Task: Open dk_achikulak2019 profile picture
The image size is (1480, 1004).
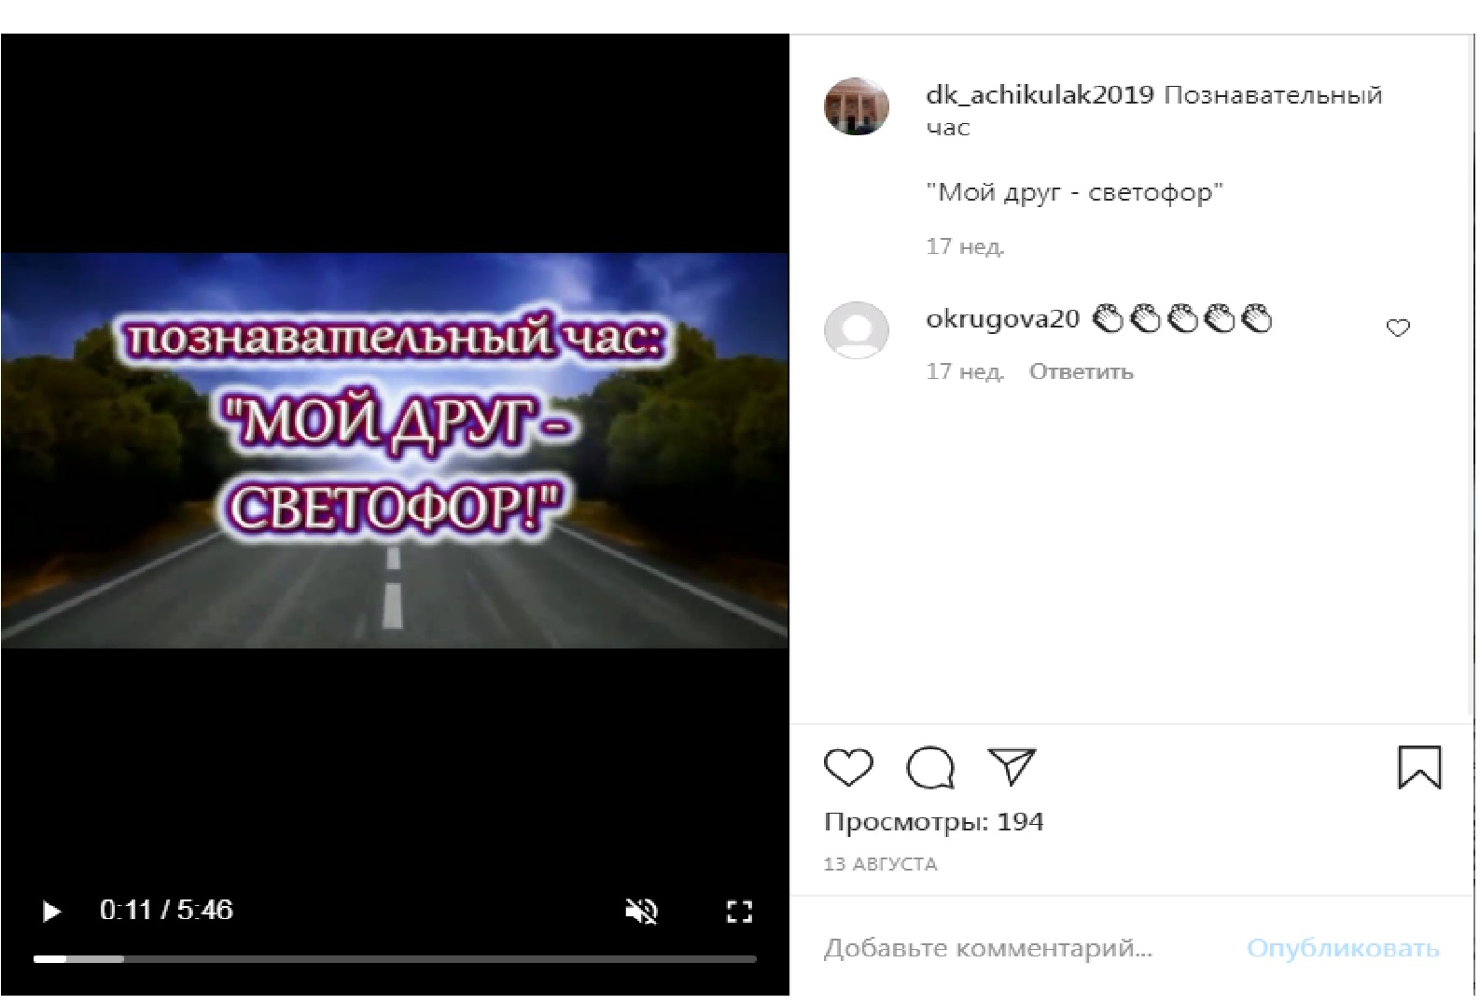Action: [857, 106]
